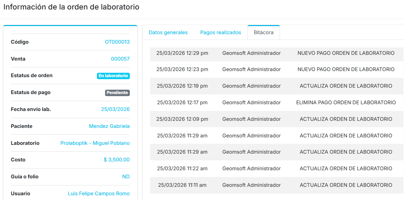Click the ND value for Guía o folio

click(126, 177)
